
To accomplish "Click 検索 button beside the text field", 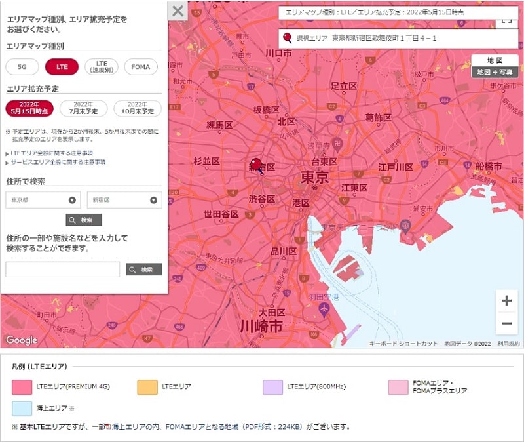I will pos(144,270).
